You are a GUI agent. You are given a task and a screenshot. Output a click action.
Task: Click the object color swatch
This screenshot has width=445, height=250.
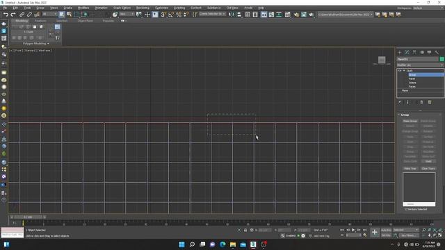click(x=442, y=59)
